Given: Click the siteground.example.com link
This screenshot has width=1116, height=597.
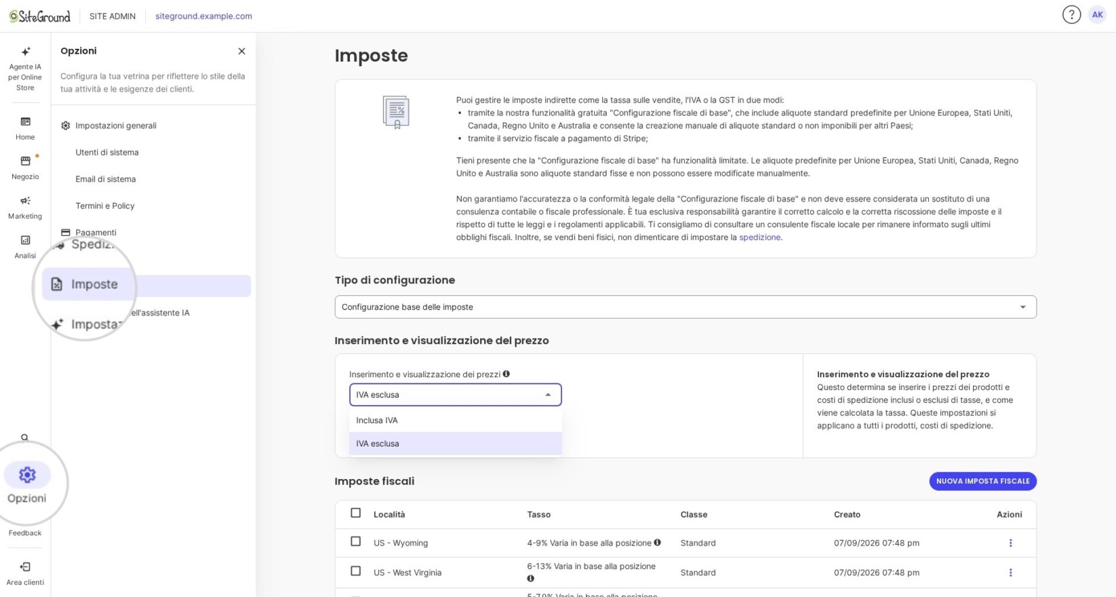Looking at the screenshot, I should [203, 16].
